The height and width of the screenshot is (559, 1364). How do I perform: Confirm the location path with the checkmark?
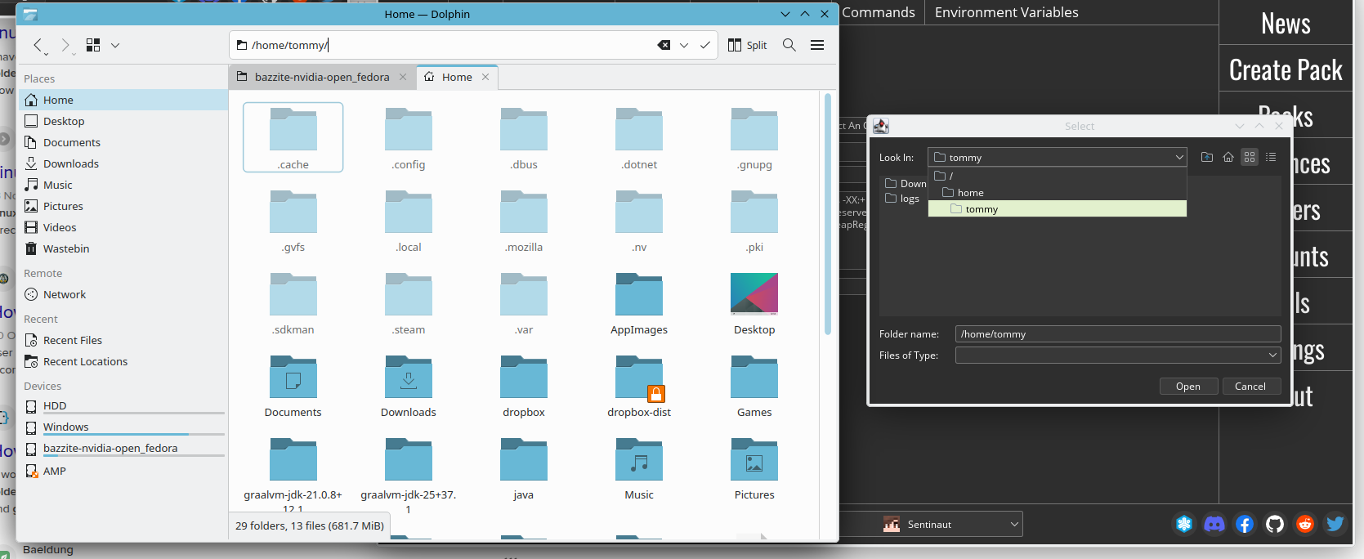click(704, 45)
